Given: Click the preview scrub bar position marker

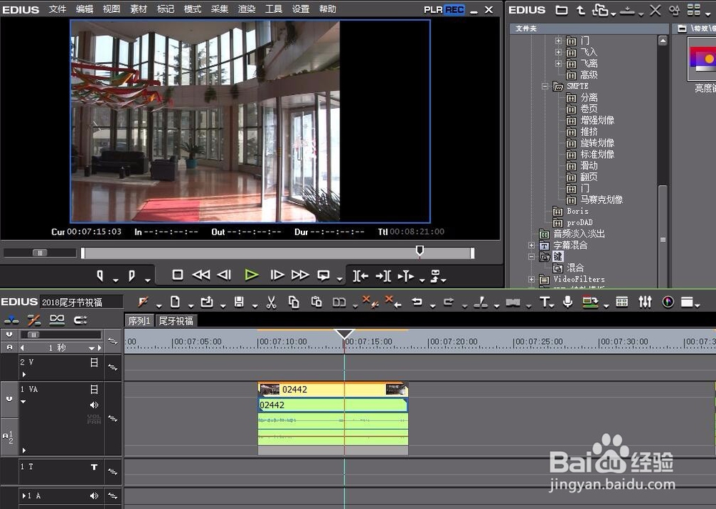Looking at the screenshot, I should coord(420,250).
